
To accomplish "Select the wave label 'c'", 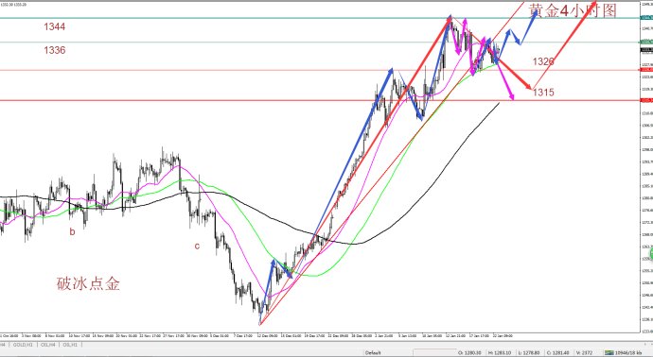I will tap(197, 246).
